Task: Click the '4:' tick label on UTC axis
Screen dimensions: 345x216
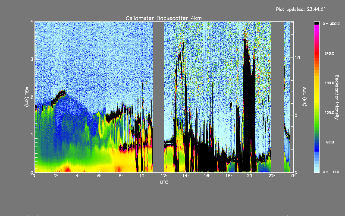Action: point(78,176)
